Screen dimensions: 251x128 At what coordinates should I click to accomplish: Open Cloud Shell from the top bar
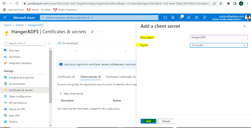pos(165,17)
